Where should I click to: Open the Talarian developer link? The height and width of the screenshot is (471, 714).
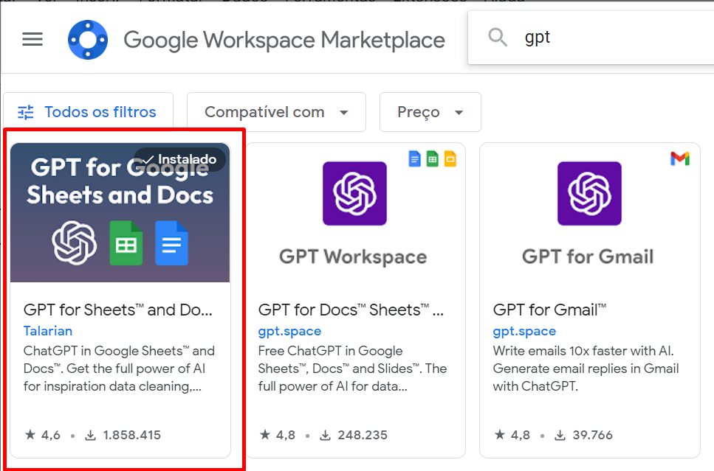point(48,331)
